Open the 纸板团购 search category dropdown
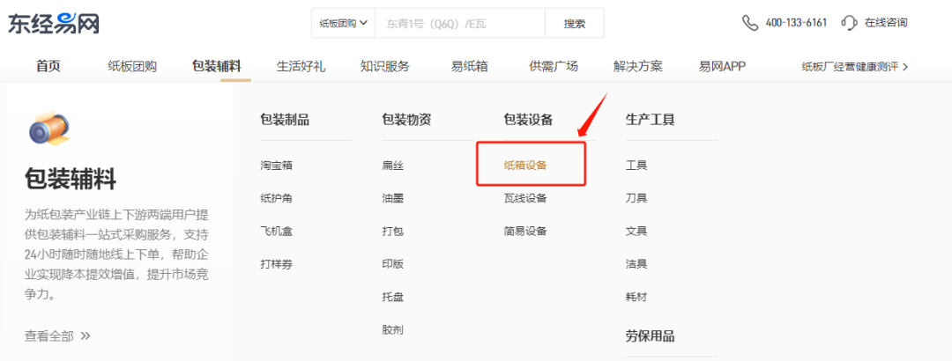Viewport: 952px width, 361px height. coord(343,23)
